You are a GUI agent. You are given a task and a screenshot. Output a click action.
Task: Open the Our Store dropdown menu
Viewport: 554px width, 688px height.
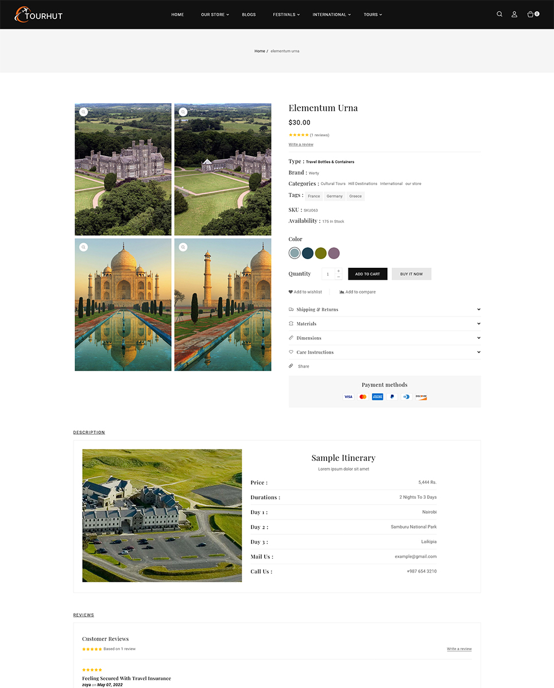[215, 14]
